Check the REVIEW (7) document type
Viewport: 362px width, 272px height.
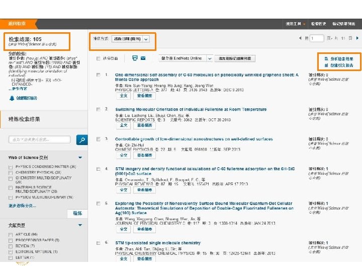(11, 246)
